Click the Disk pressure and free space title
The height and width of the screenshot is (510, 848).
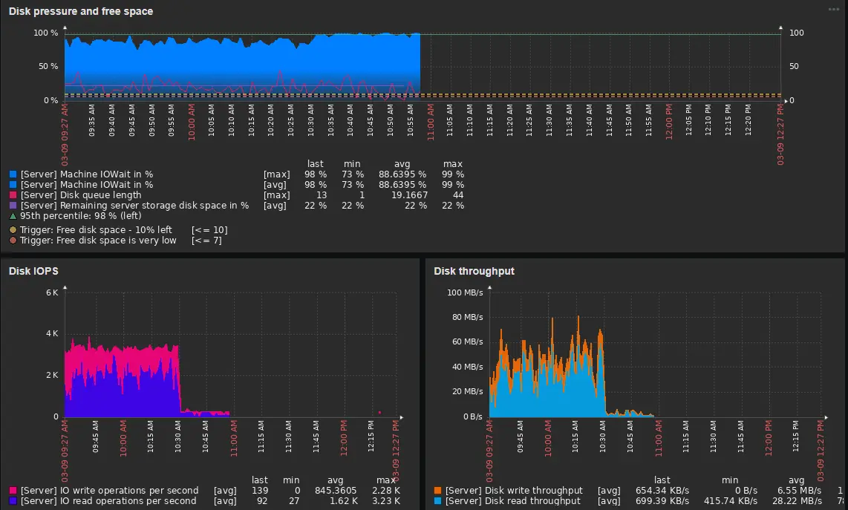81,11
